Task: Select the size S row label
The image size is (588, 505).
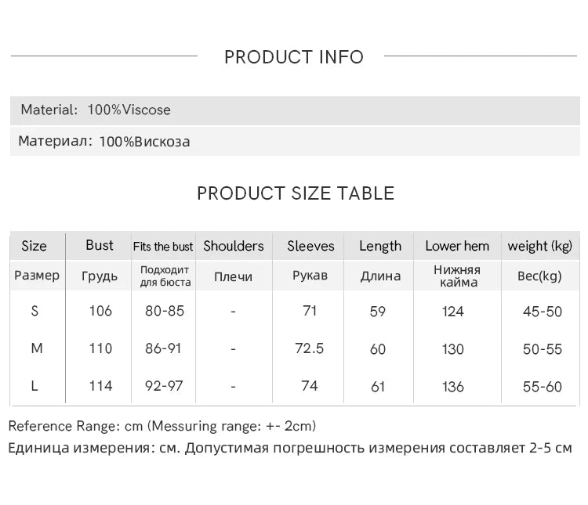Action: (x=34, y=311)
